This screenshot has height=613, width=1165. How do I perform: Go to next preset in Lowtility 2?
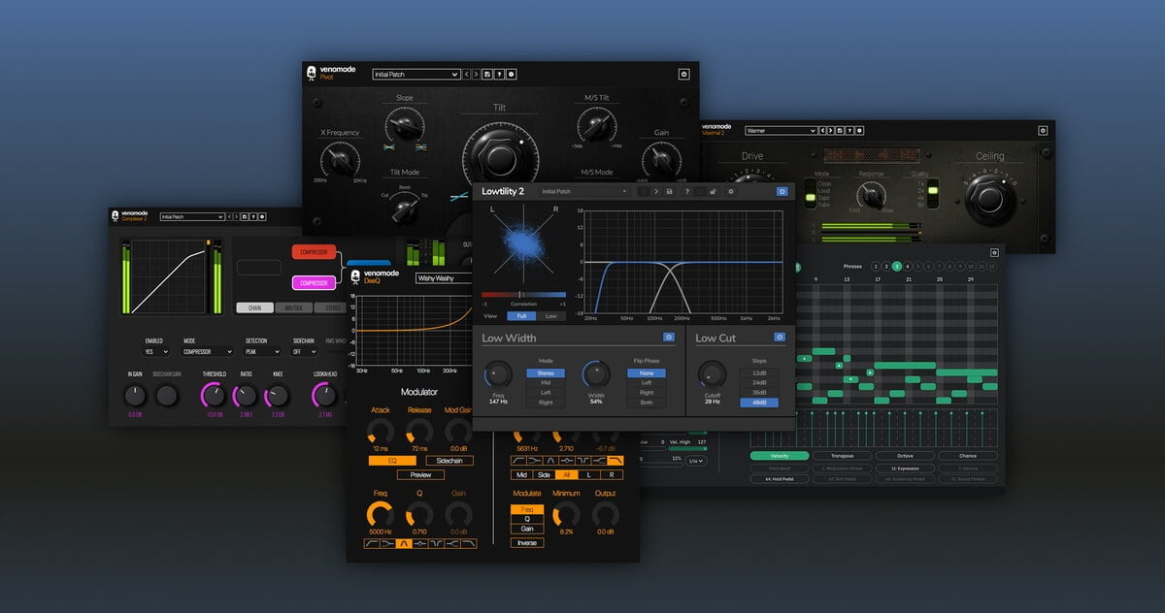[x=655, y=191]
